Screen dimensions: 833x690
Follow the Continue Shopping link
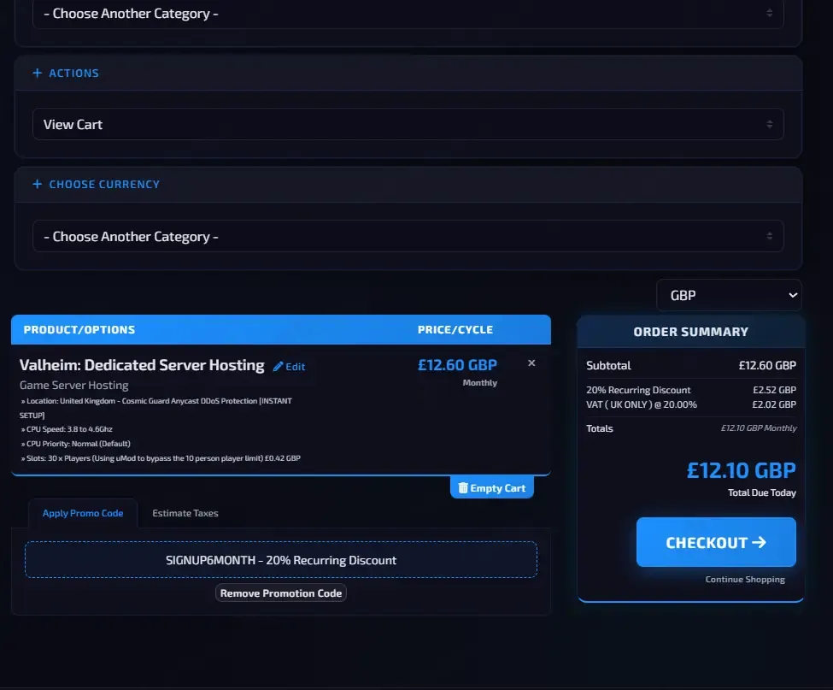(x=745, y=580)
